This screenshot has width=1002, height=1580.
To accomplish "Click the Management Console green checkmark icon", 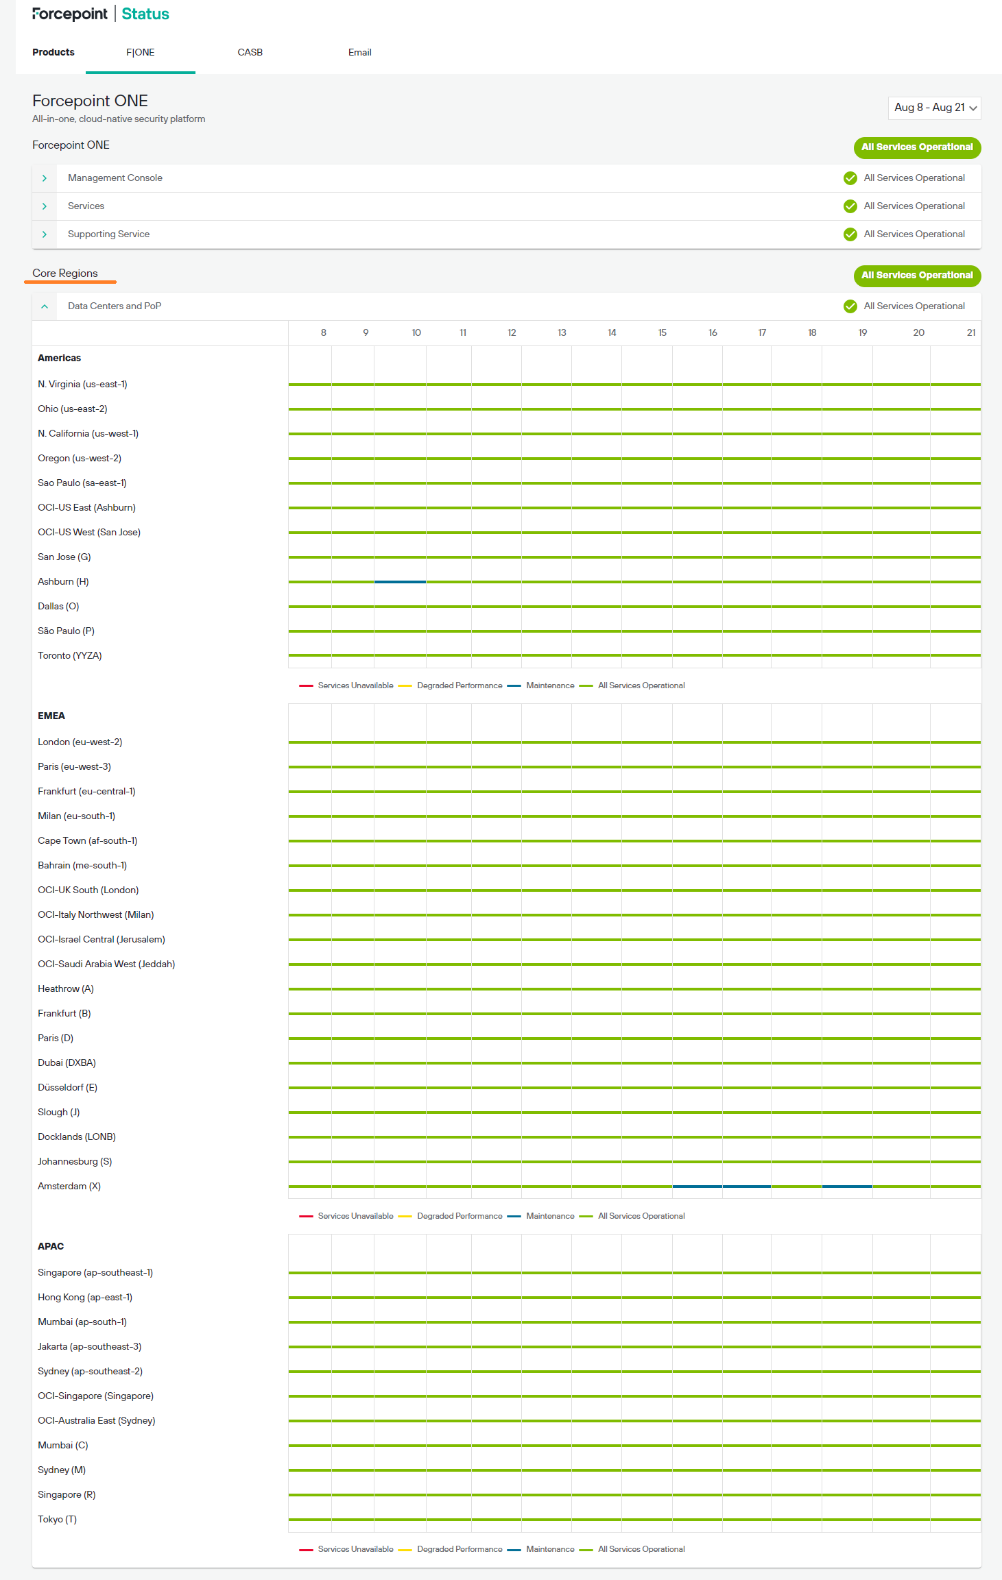I will 850,178.
